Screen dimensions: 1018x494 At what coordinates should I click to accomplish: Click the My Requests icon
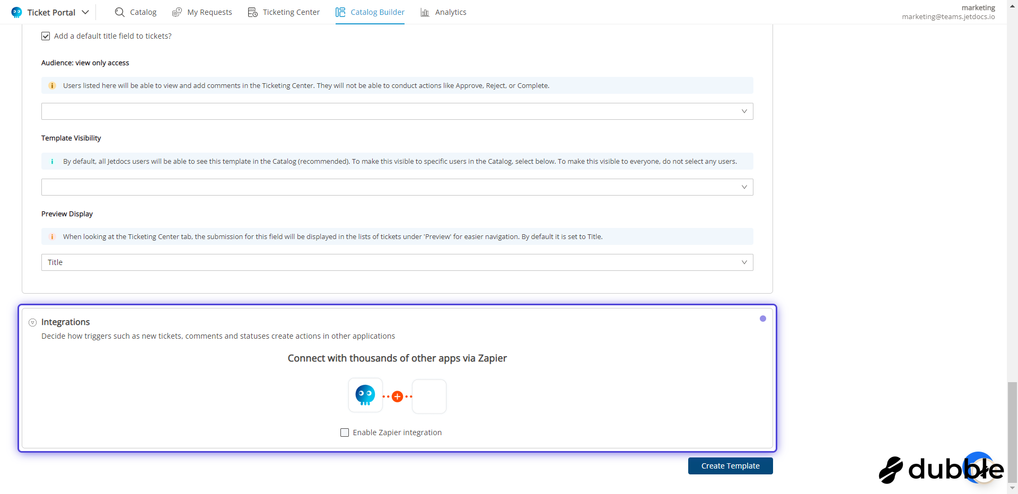pos(177,12)
